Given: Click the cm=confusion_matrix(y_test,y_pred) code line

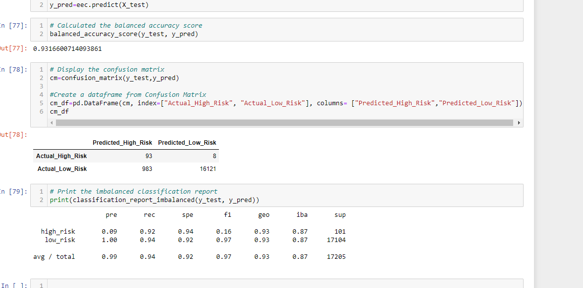Looking at the screenshot, I should (114, 78).
